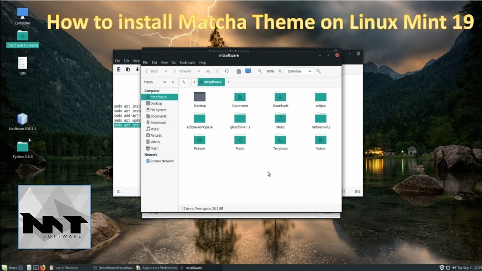Open Computer via the toolbar monitor icon

(248, 71)
